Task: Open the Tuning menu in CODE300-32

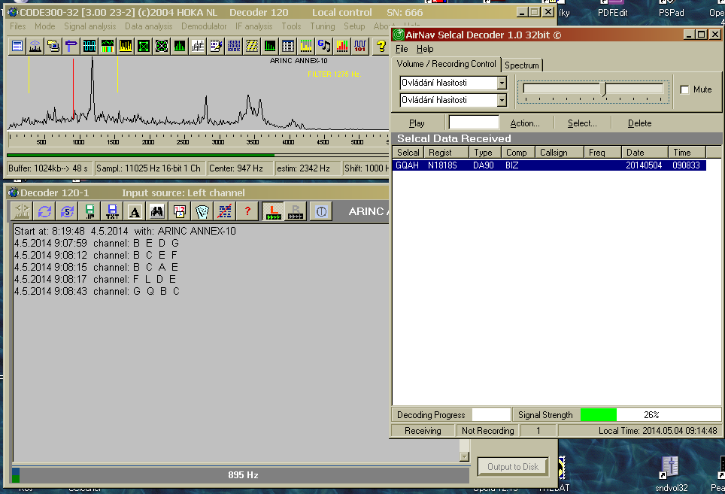Action: (323, 26)
